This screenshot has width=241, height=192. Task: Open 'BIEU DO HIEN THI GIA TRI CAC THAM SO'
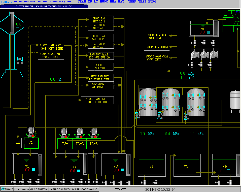[74, 189]
